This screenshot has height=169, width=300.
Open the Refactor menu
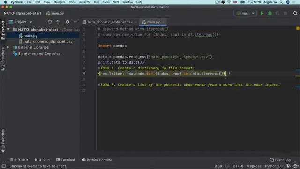(x=85, y=2)
